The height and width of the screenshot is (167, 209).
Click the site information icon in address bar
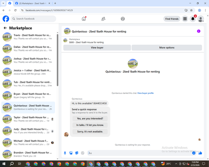click(22, 10)
